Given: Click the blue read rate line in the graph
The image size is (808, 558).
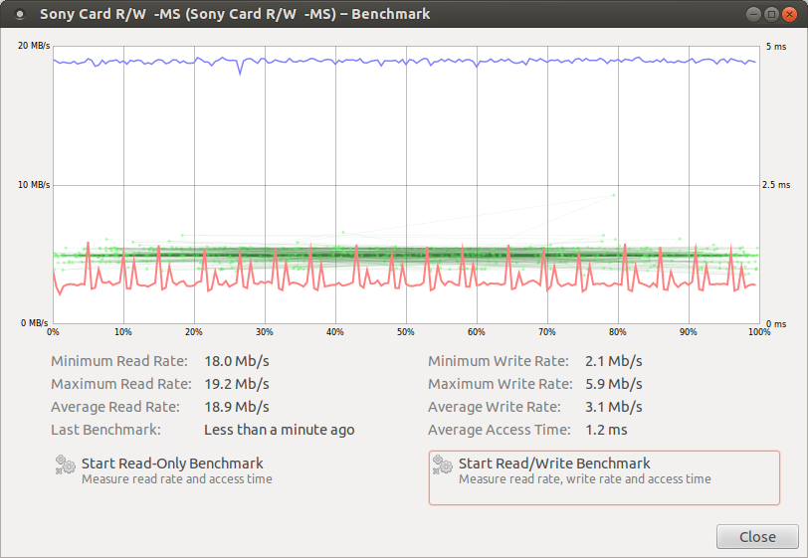Looking at the screenshot, I should pos(398,61).
